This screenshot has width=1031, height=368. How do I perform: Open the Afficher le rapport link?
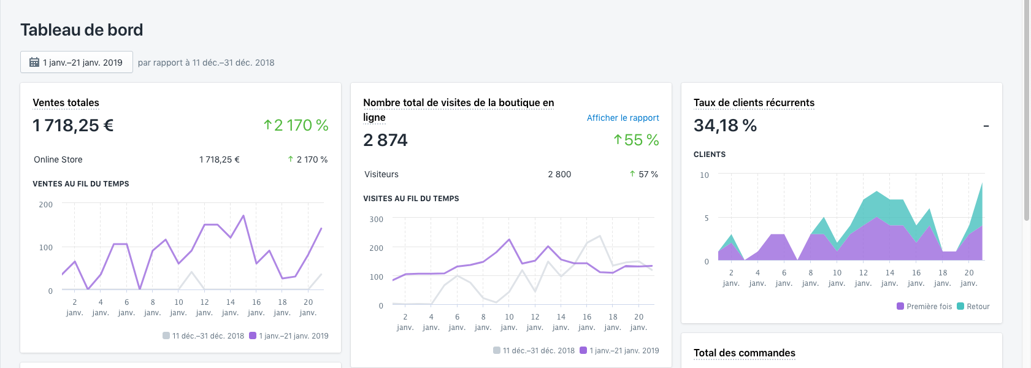623,118
